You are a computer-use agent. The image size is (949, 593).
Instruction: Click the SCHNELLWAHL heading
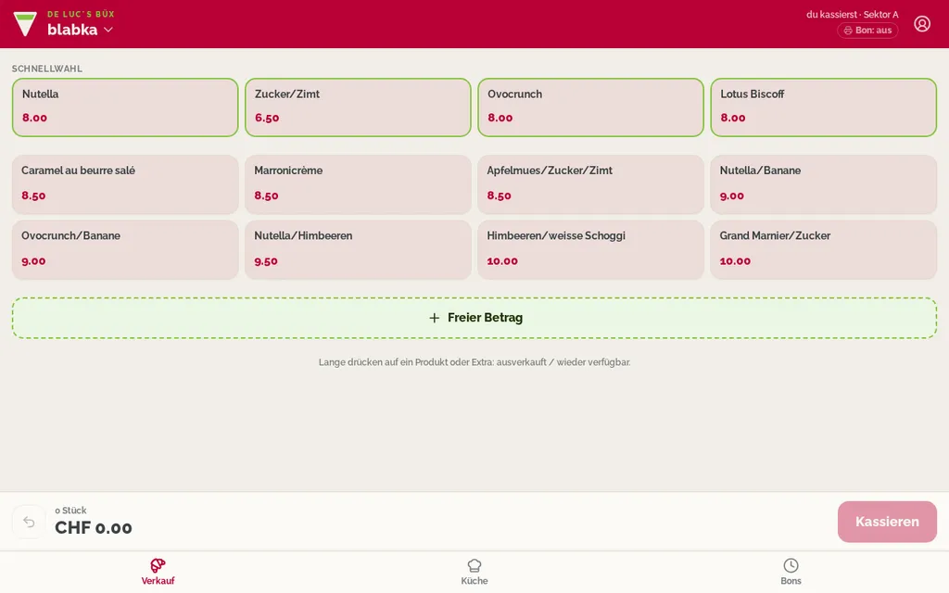click(46, 69)
